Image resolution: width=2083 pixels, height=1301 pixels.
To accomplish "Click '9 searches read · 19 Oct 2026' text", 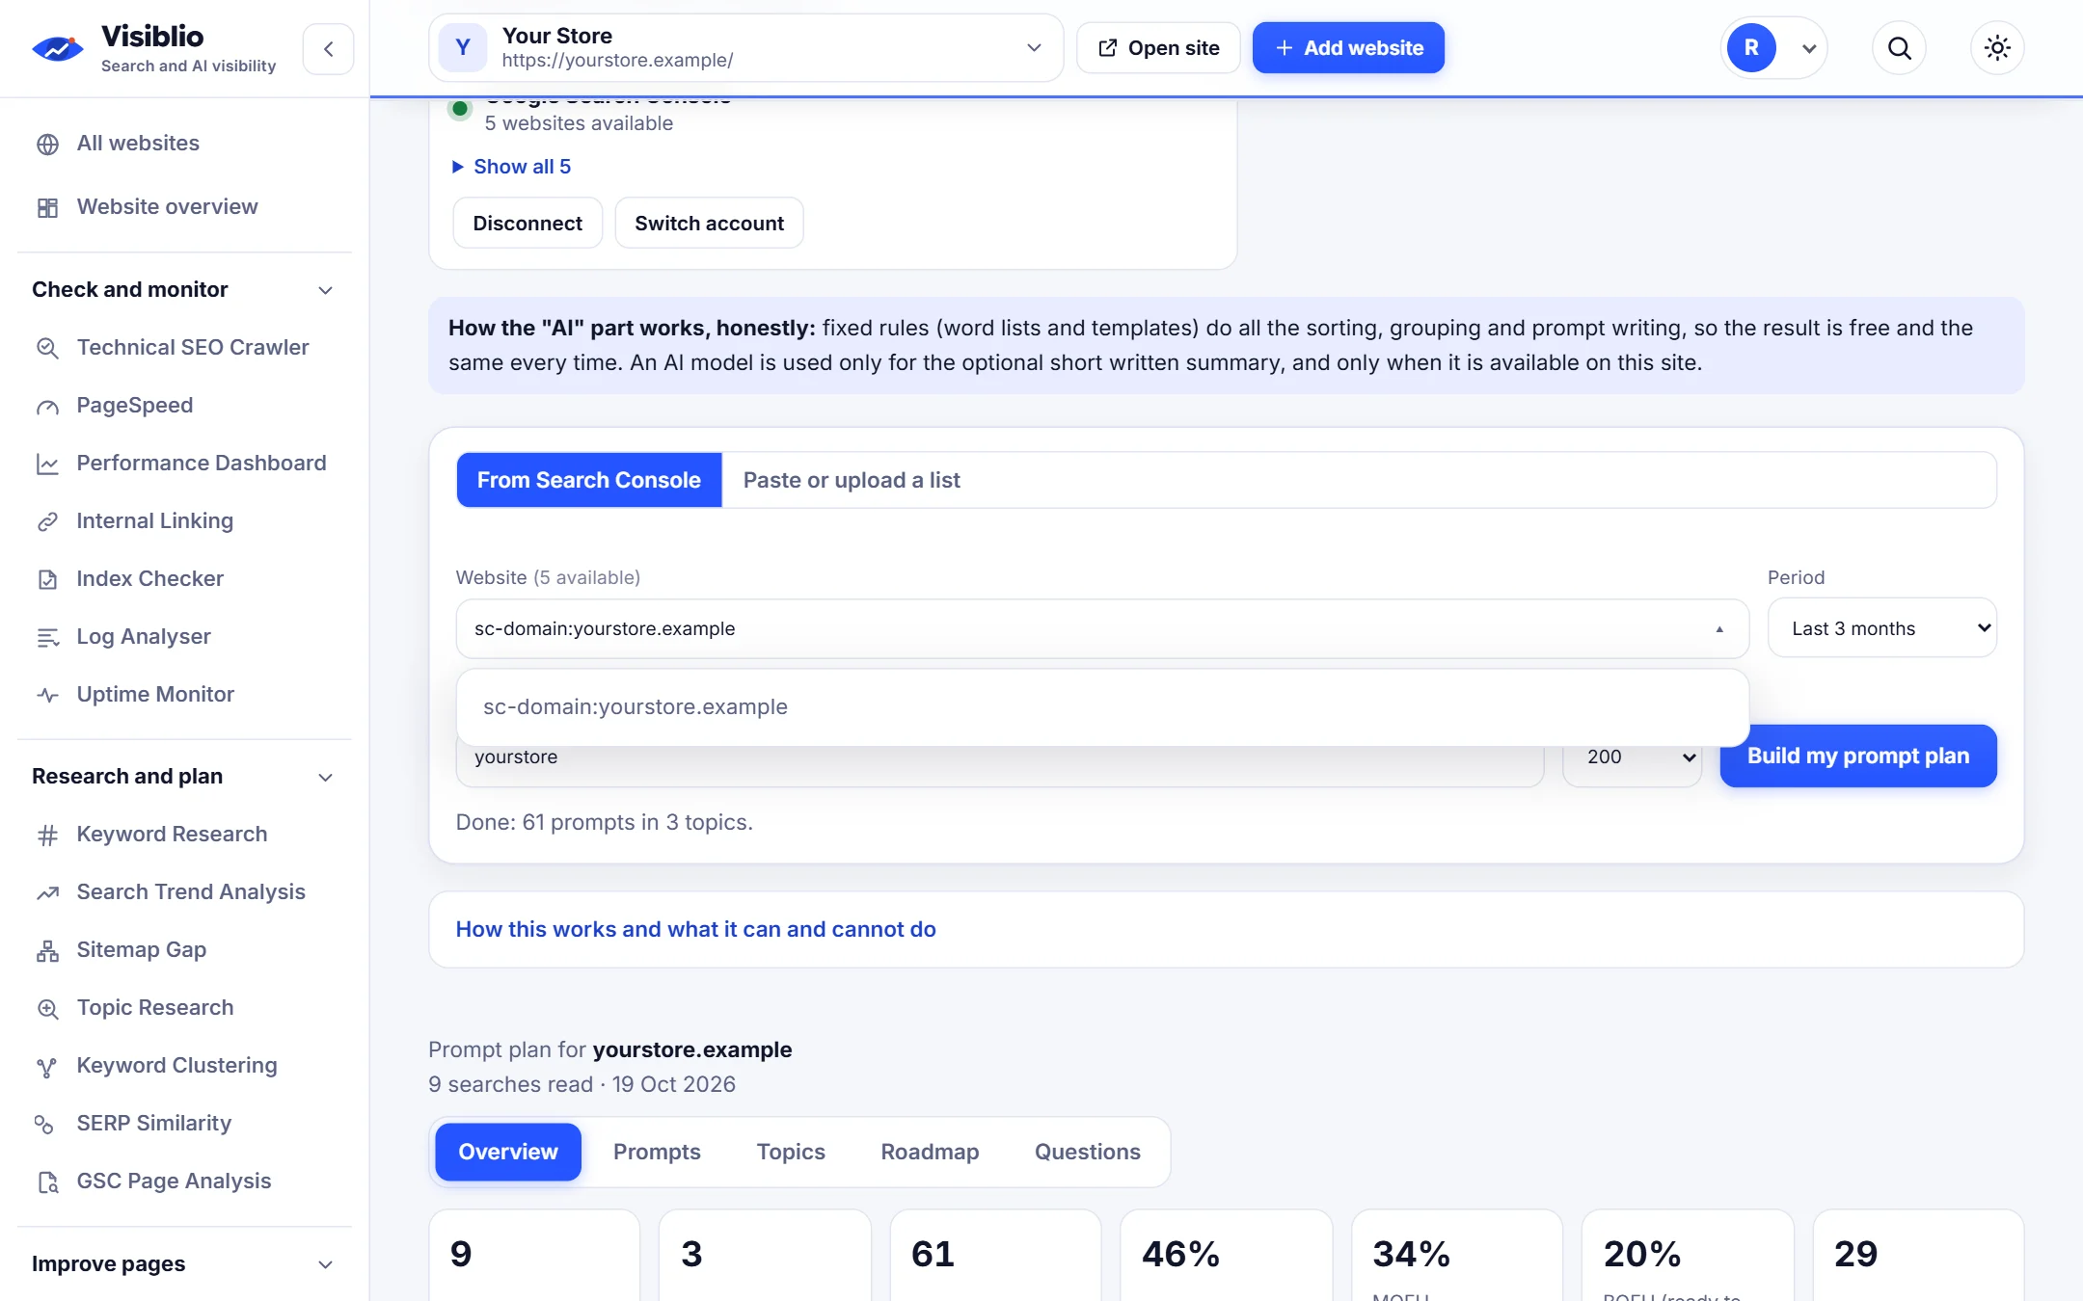I will coord(582,1085).
